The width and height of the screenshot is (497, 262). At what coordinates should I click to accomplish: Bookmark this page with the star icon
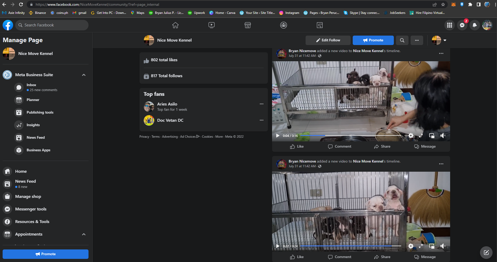pos(443,4)
